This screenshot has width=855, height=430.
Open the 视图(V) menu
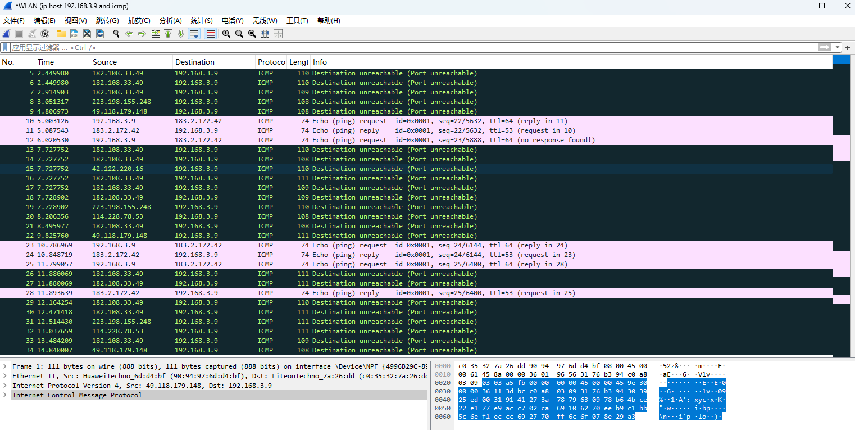tap(75, 21)
